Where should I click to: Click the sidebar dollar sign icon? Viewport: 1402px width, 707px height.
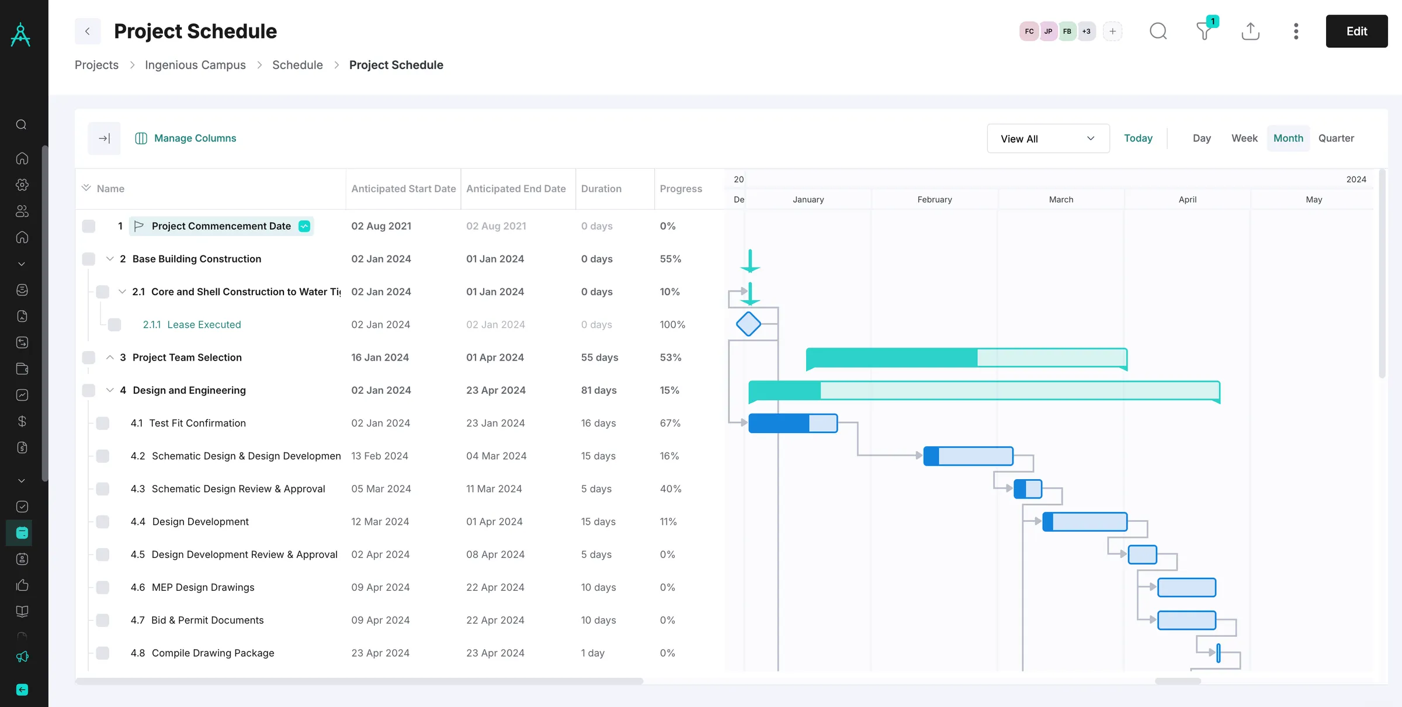[x=22, y=421]
